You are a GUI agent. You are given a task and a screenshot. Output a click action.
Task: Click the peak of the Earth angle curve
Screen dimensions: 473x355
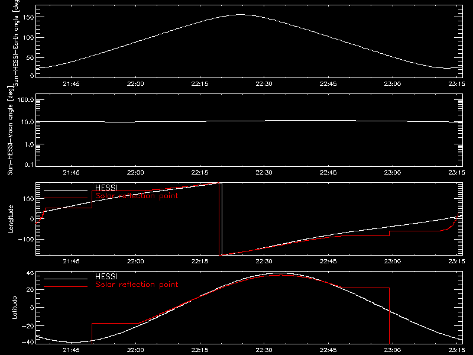click(241, 14)
